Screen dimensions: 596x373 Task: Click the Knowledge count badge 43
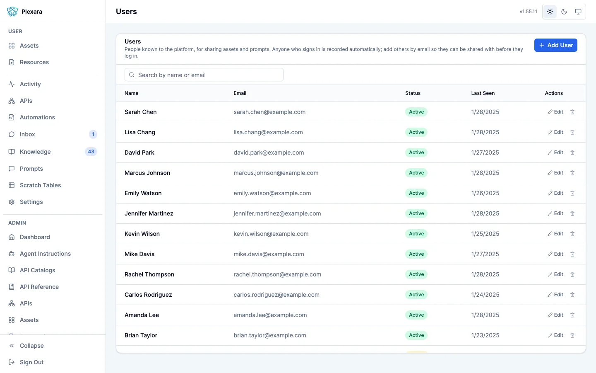tap(91, 152)
